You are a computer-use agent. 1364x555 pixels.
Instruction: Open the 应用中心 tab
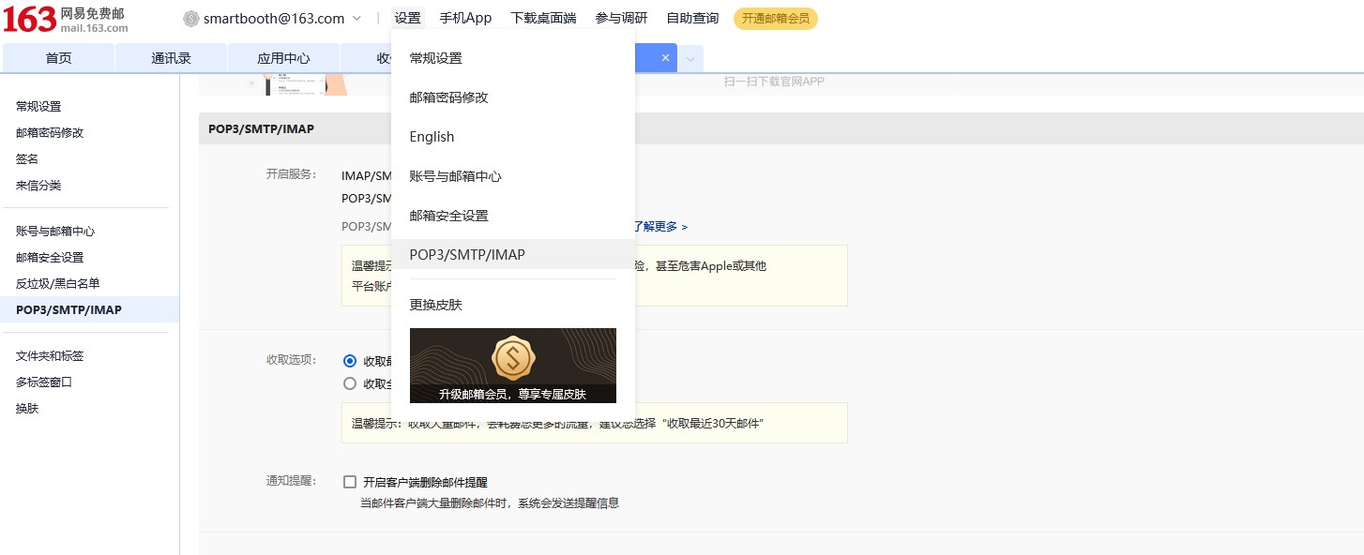point(283,58)
